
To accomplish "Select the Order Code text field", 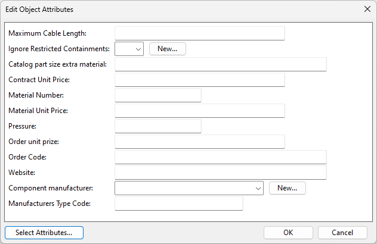I will coord(220,157).
